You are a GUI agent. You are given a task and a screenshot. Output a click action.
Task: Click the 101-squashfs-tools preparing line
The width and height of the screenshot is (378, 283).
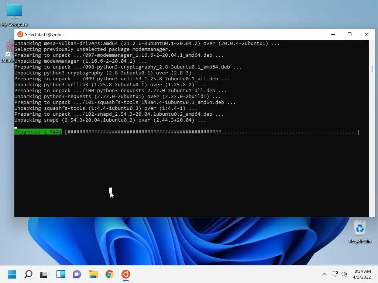coord(125,102)
